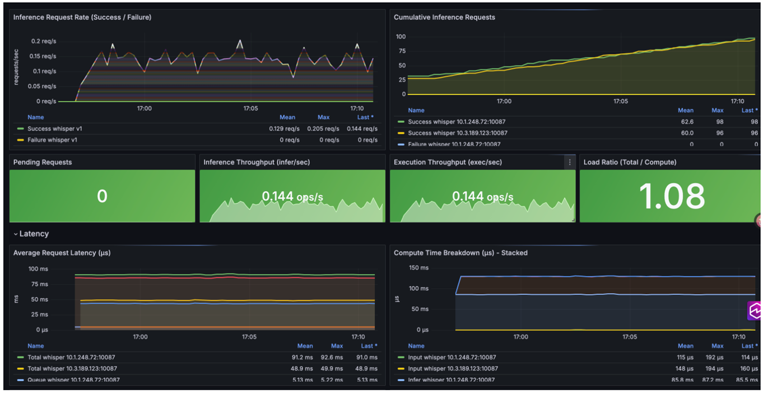Screen dimensions: 763x393
Task: Open the Pending Requests panel title menu
Action: tap(43, 162)
